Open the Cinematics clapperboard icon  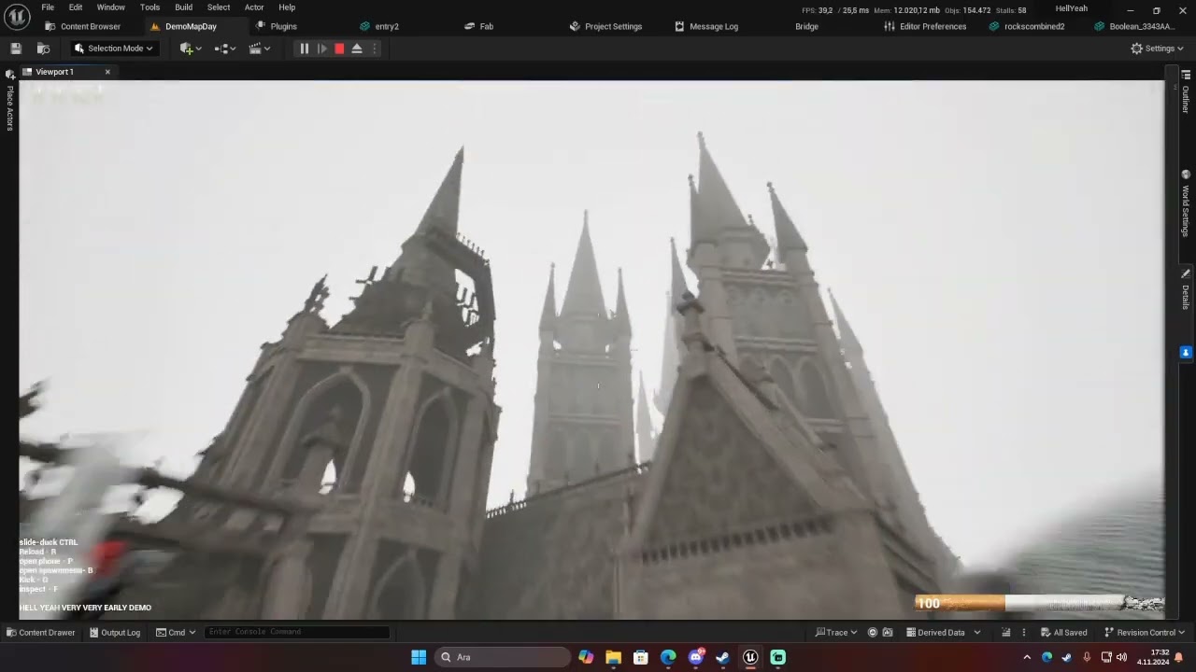tap(255, 49)
